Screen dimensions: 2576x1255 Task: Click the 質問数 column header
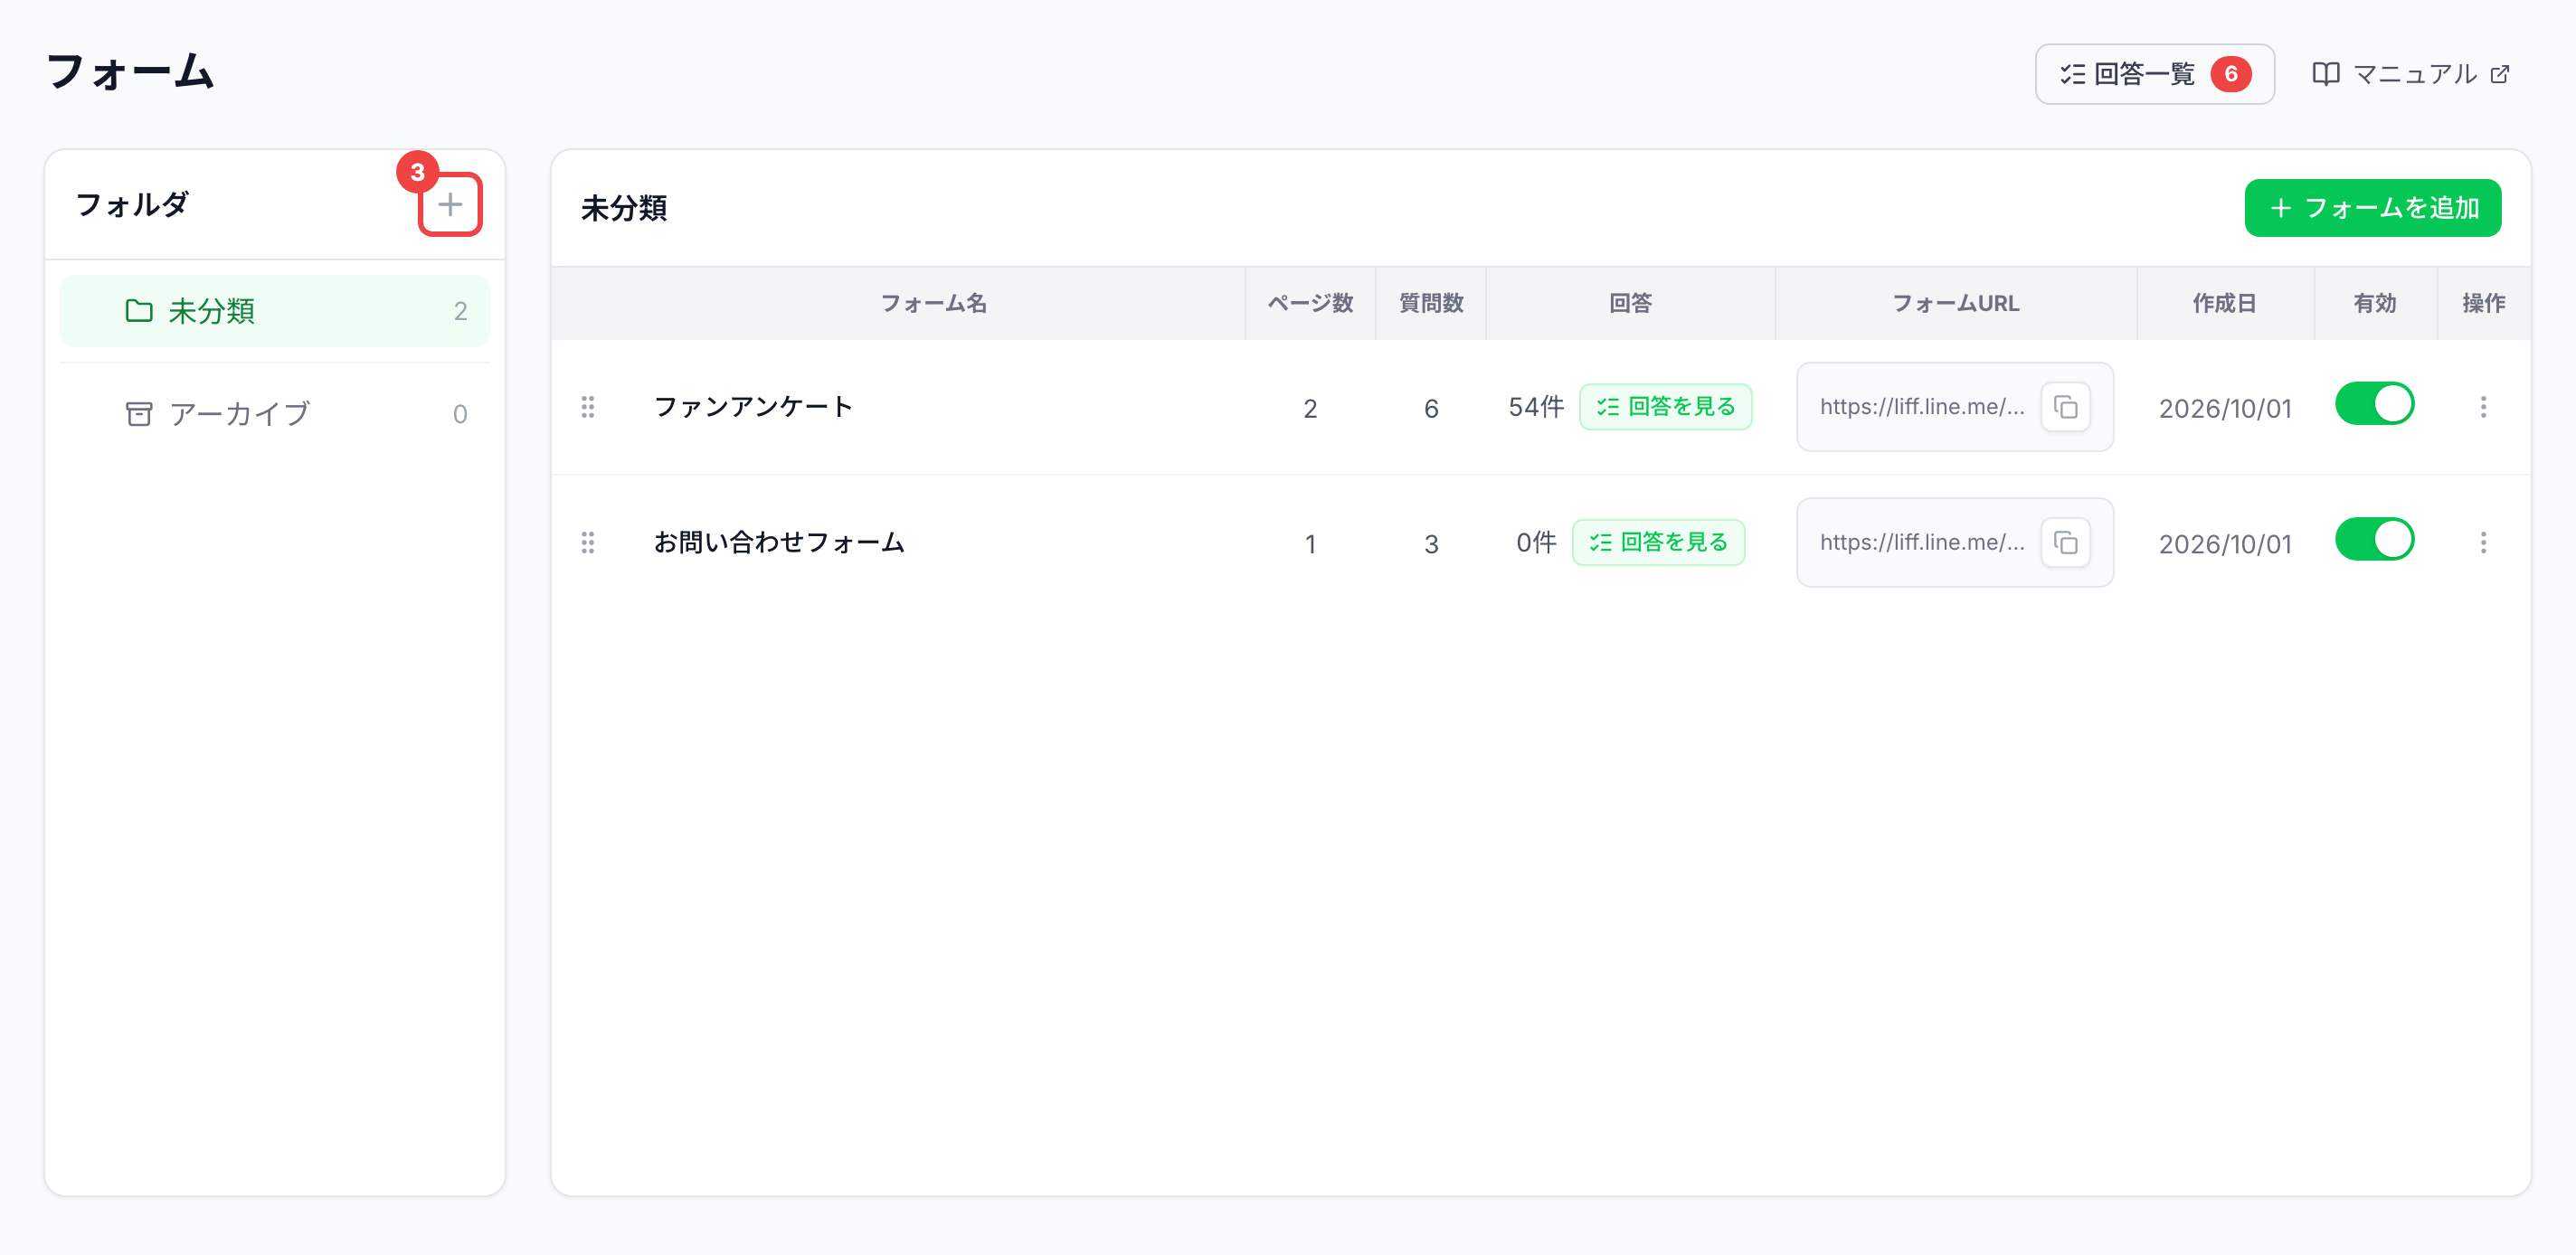coord(1431,304)
